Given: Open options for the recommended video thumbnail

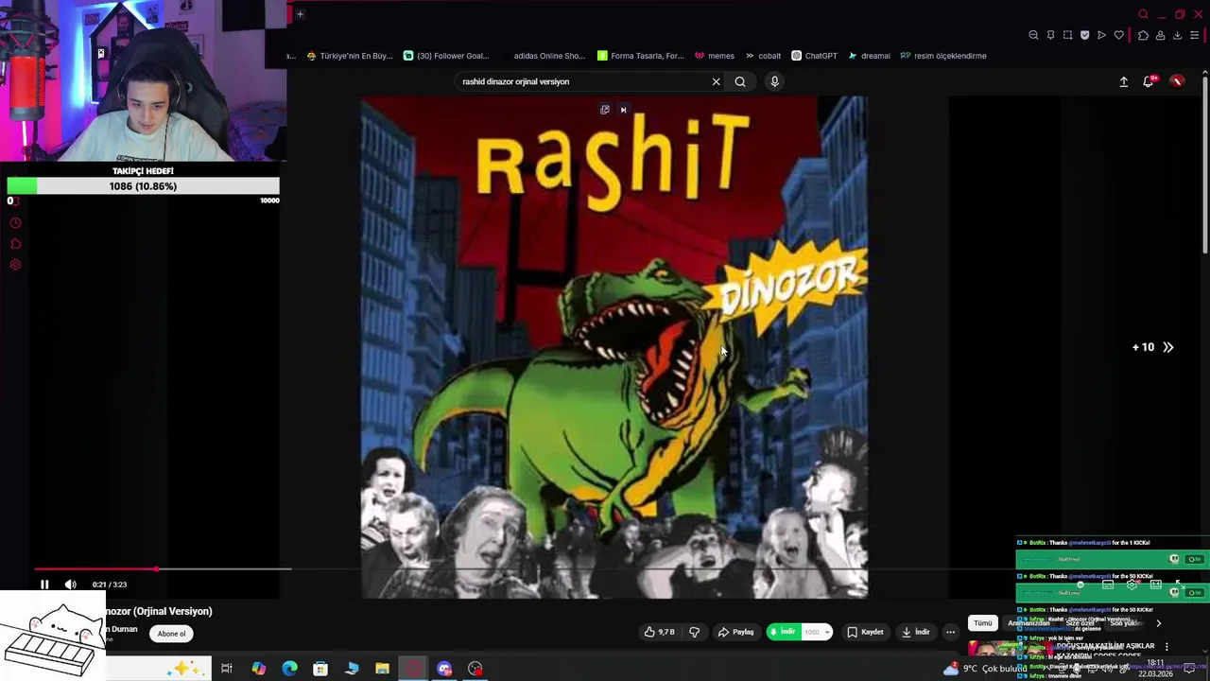Looking at the screenshot, I should (1167, 647).
